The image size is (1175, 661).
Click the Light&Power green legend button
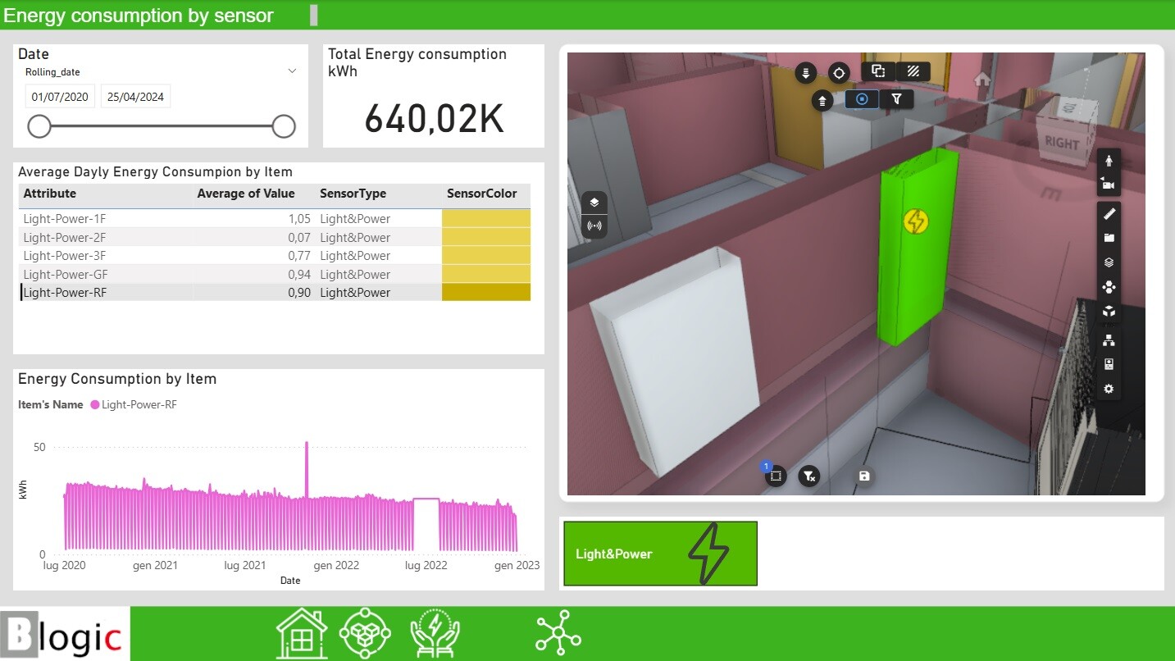click(660, 554)
